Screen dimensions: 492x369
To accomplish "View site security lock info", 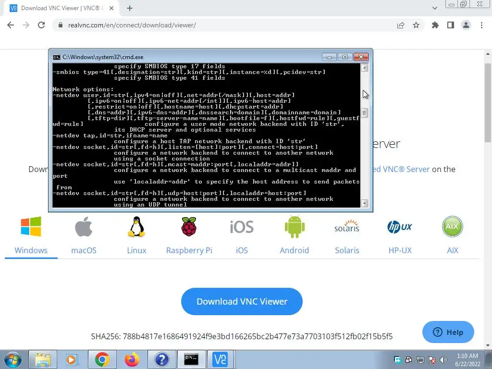I will pos(61,25).
